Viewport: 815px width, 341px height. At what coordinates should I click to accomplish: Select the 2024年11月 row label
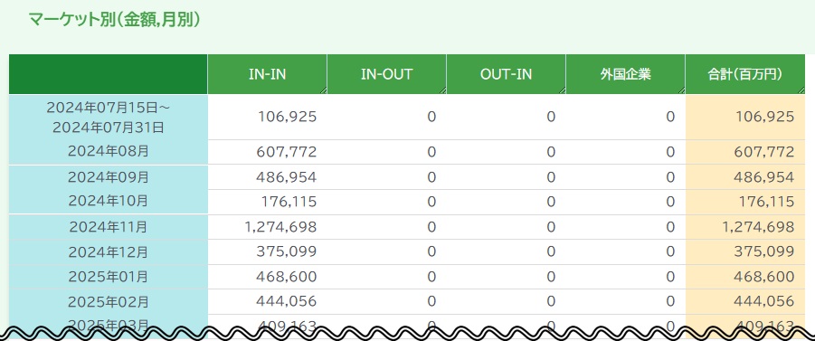tap(109, 227)
